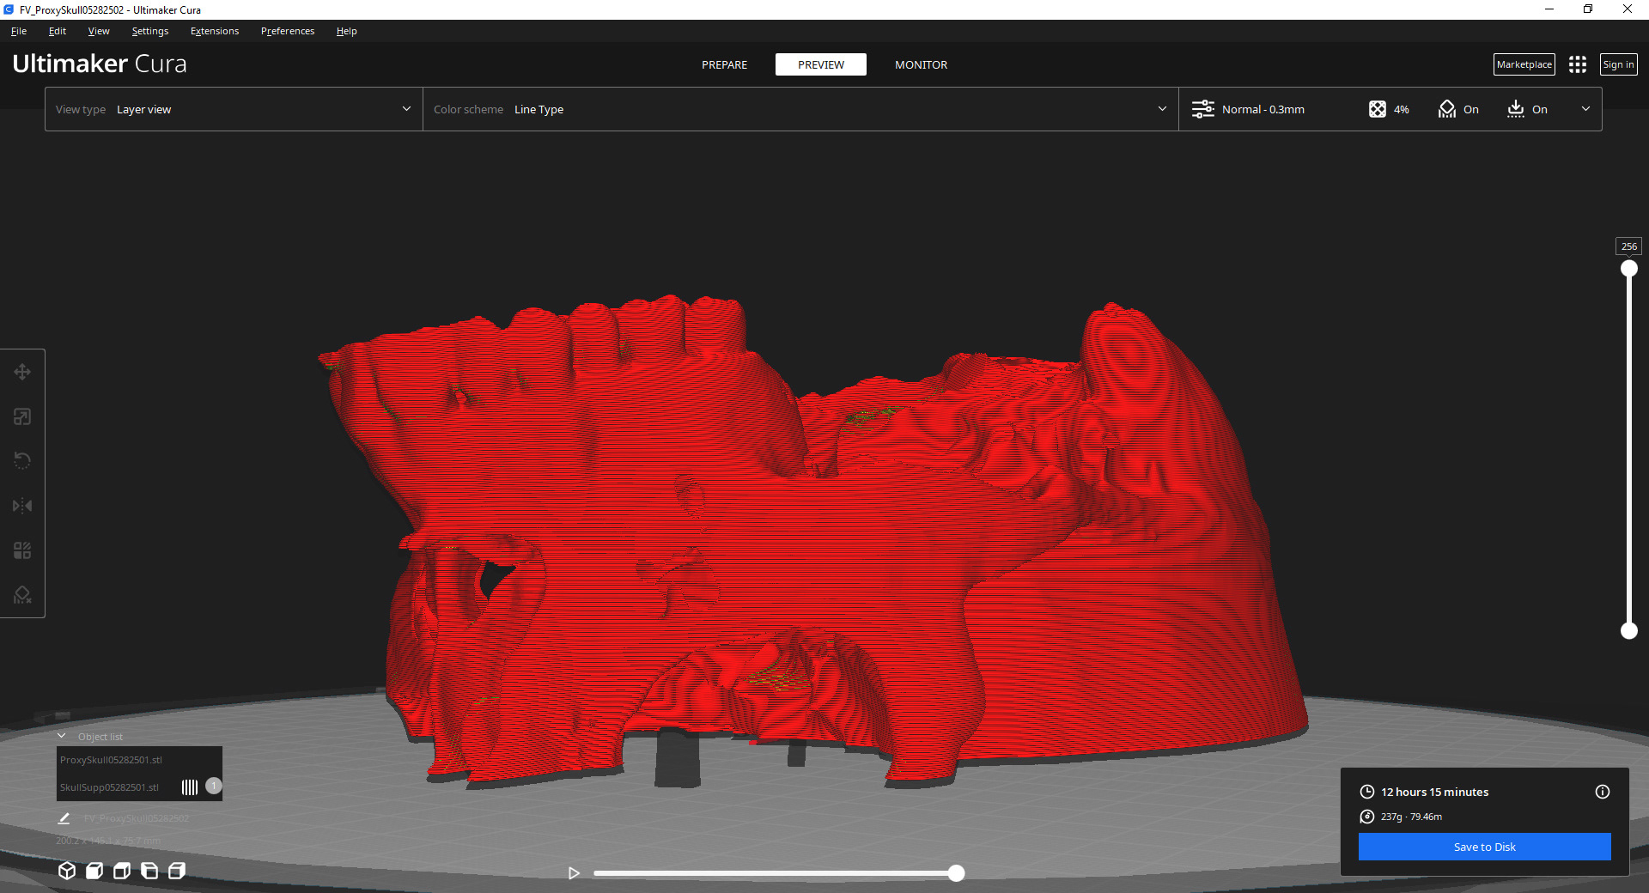Click the material spool icon beside 237g
The image size is (1649, 893).
tap(1367, 817)
